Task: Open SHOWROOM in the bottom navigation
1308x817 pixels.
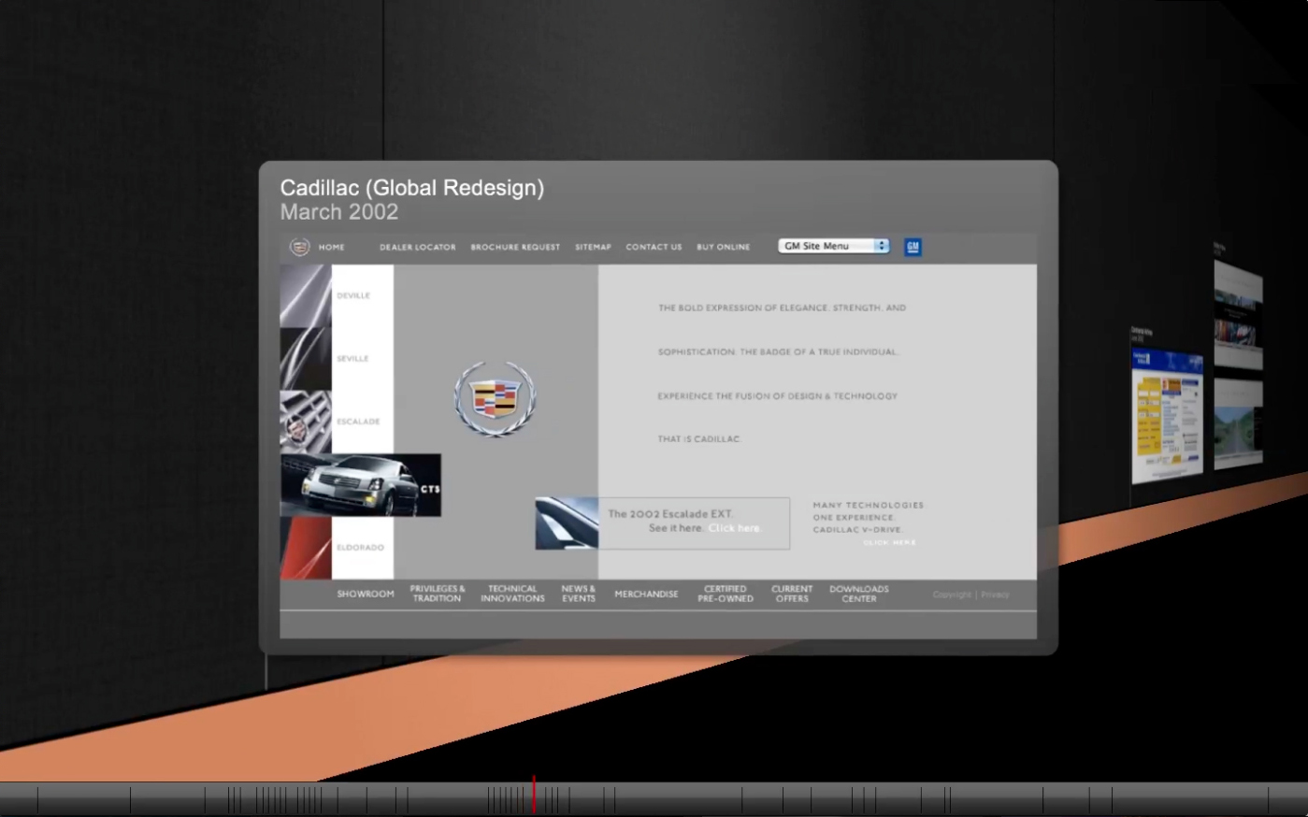Action: [x=366, y=595]
